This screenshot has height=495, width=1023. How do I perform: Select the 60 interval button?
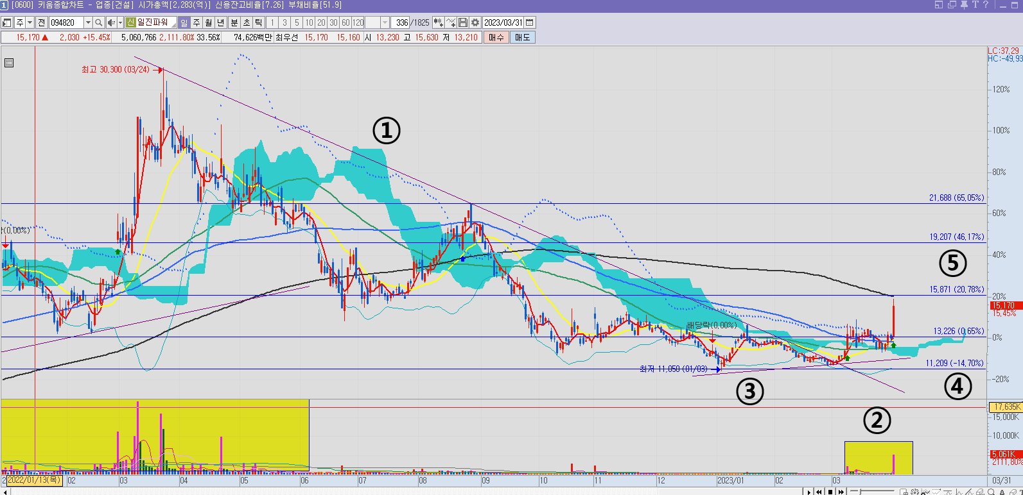[345, 22]
